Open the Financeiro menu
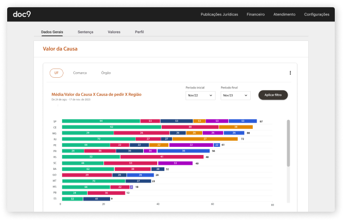The image size is (344, 221). tap(255, 14)
